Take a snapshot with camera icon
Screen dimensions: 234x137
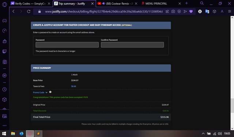pos(173,11)
